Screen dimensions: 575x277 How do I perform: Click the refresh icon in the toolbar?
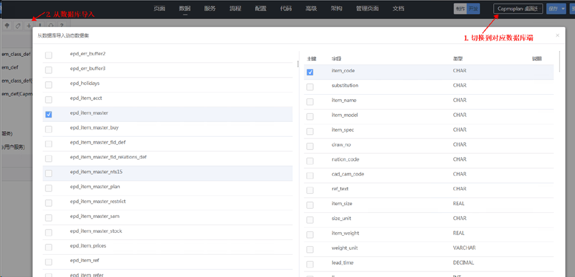coord(50,26)
